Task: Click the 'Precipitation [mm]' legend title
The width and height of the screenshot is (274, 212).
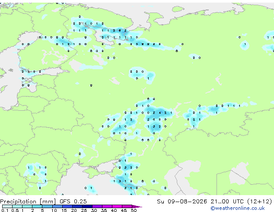Action: [x=28, y=202]
